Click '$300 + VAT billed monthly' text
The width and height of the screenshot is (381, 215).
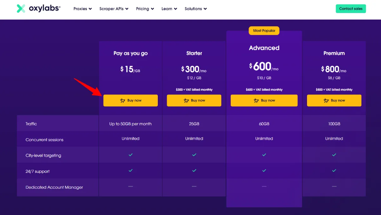coord(194,90)
